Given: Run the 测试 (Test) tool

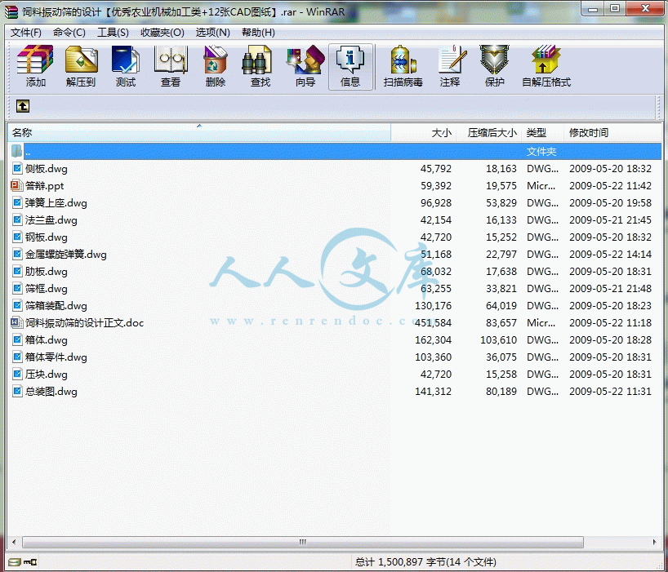Looking at the screenshot, I should pos(126,66).
